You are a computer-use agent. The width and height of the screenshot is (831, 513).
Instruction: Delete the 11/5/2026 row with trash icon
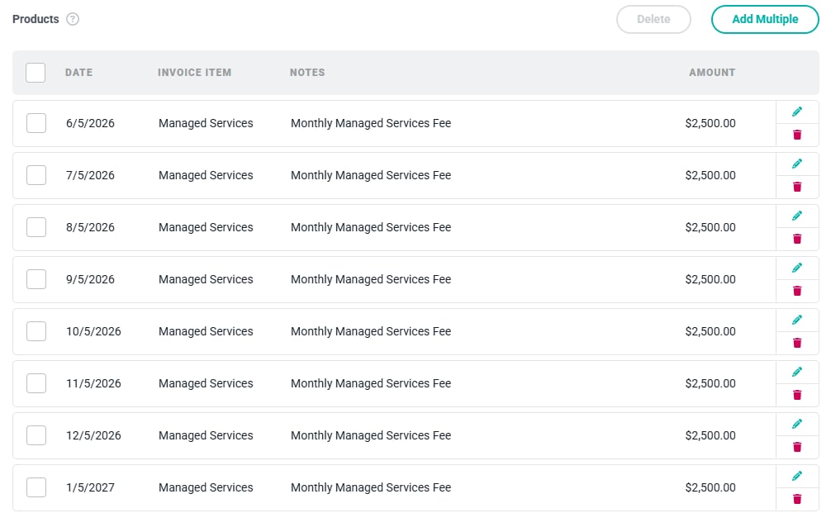point(797,395)
